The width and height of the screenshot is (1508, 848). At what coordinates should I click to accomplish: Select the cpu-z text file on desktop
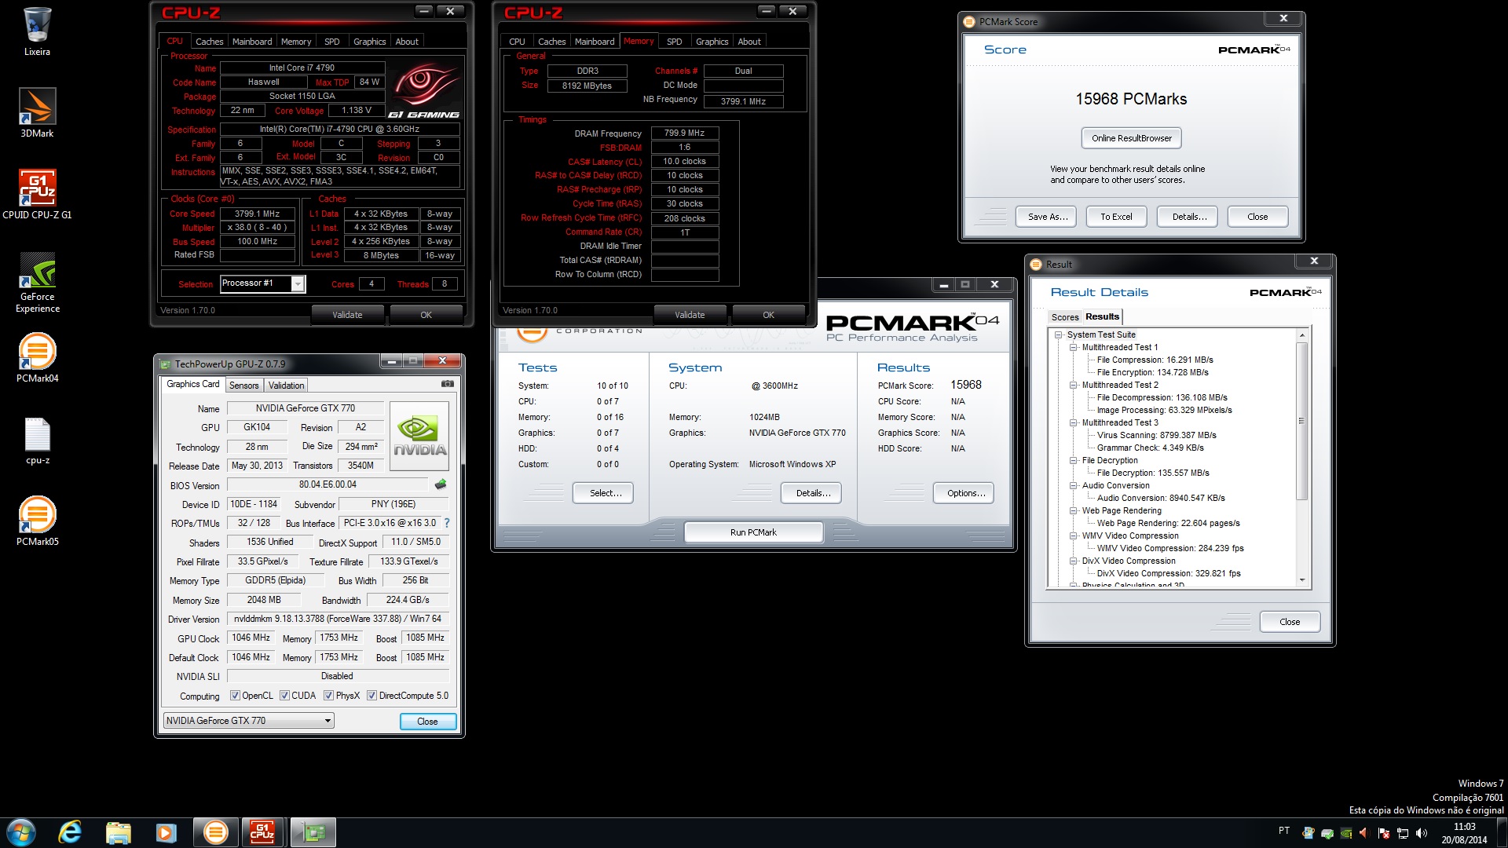click(37, 440)
